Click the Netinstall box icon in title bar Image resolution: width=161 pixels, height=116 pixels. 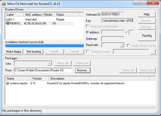[x=4, y=4]
